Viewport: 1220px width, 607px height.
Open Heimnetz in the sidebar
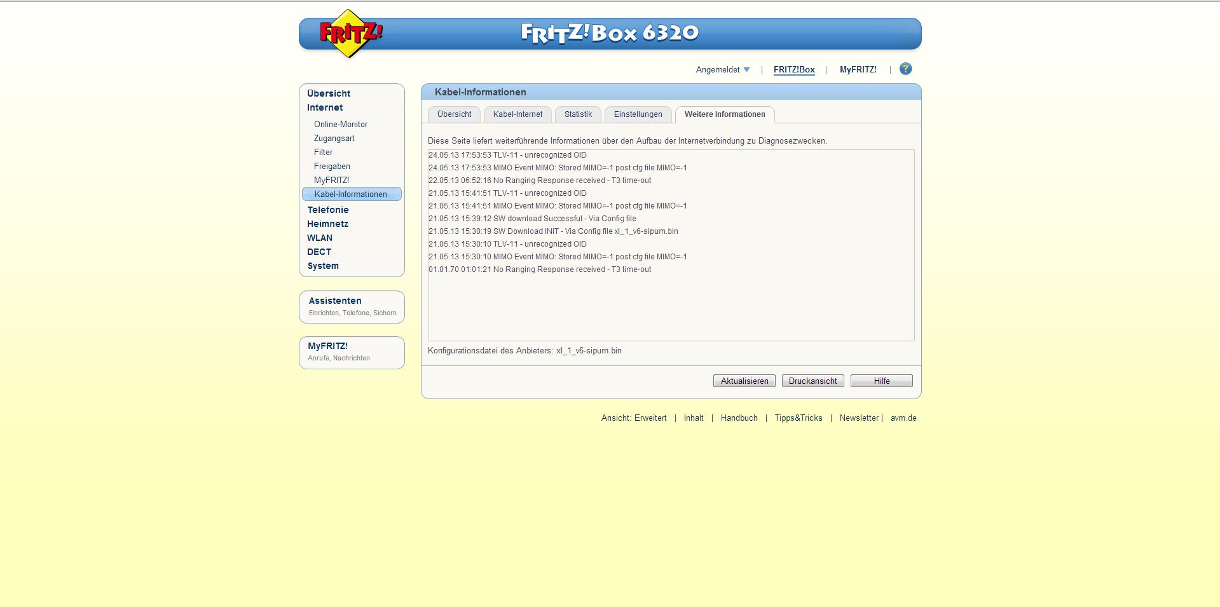click(327, 224)
